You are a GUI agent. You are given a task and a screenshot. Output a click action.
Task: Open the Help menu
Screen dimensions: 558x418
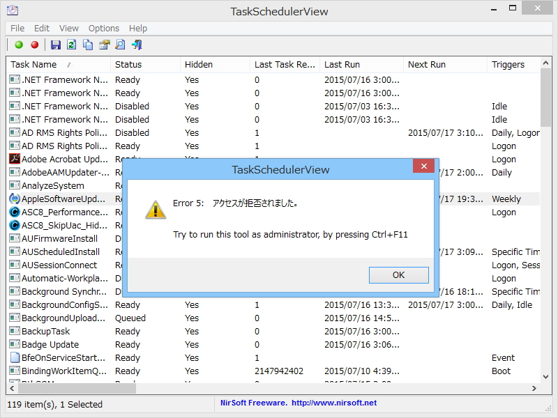137,28
